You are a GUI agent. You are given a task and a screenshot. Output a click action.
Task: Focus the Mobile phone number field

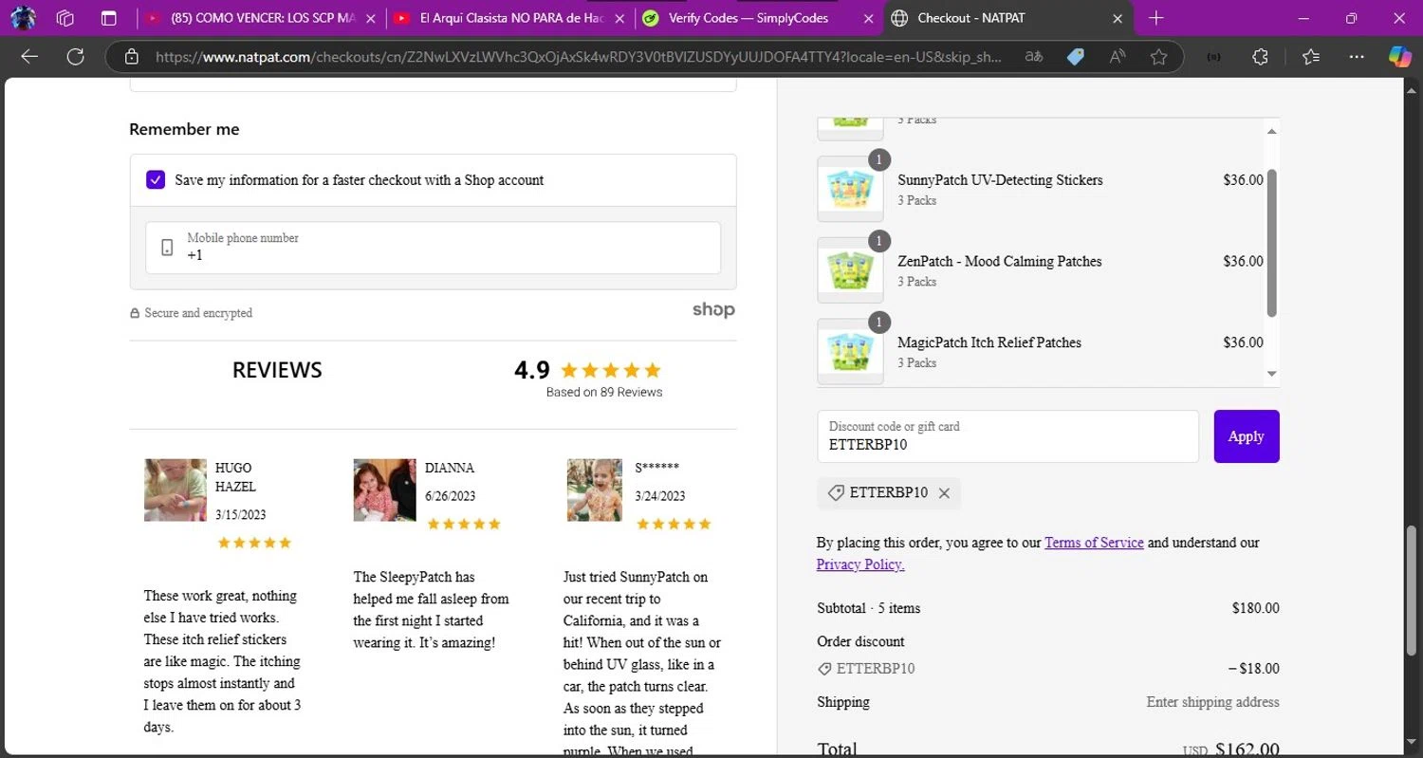coord(433,248)
